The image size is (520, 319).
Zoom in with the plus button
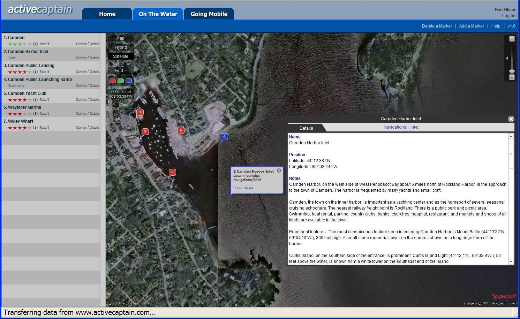click(x=512, y=77)
